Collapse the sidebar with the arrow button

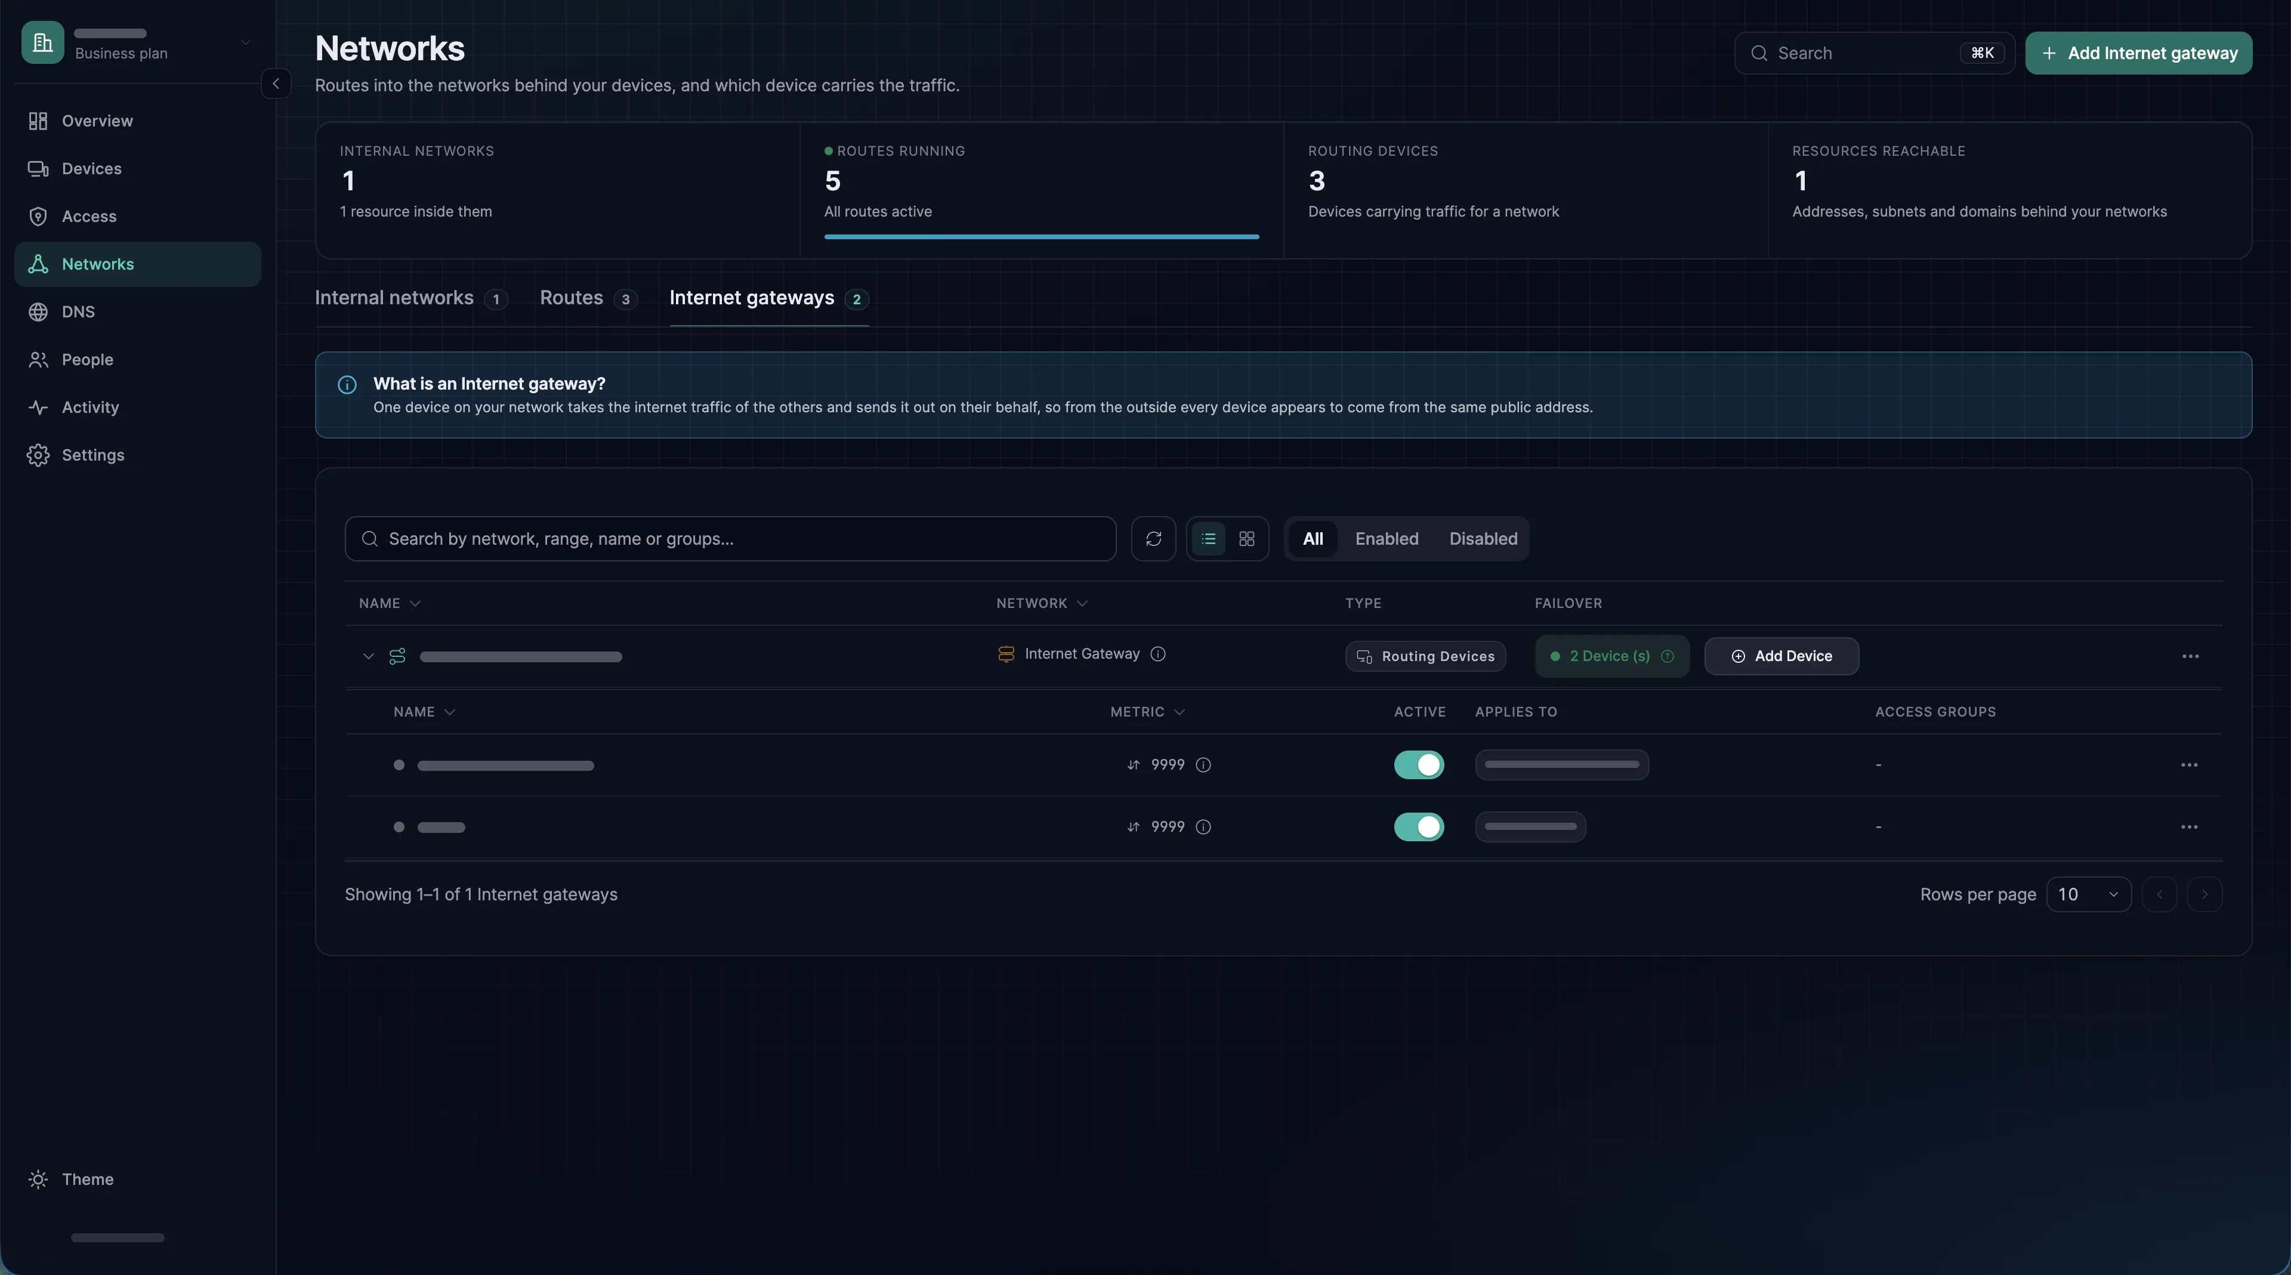pyautogui.click(x=276, y=84)
